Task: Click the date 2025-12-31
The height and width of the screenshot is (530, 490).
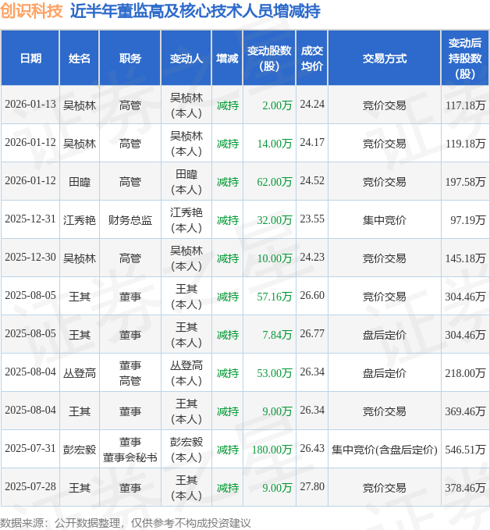Action: (x=30, y=219)
